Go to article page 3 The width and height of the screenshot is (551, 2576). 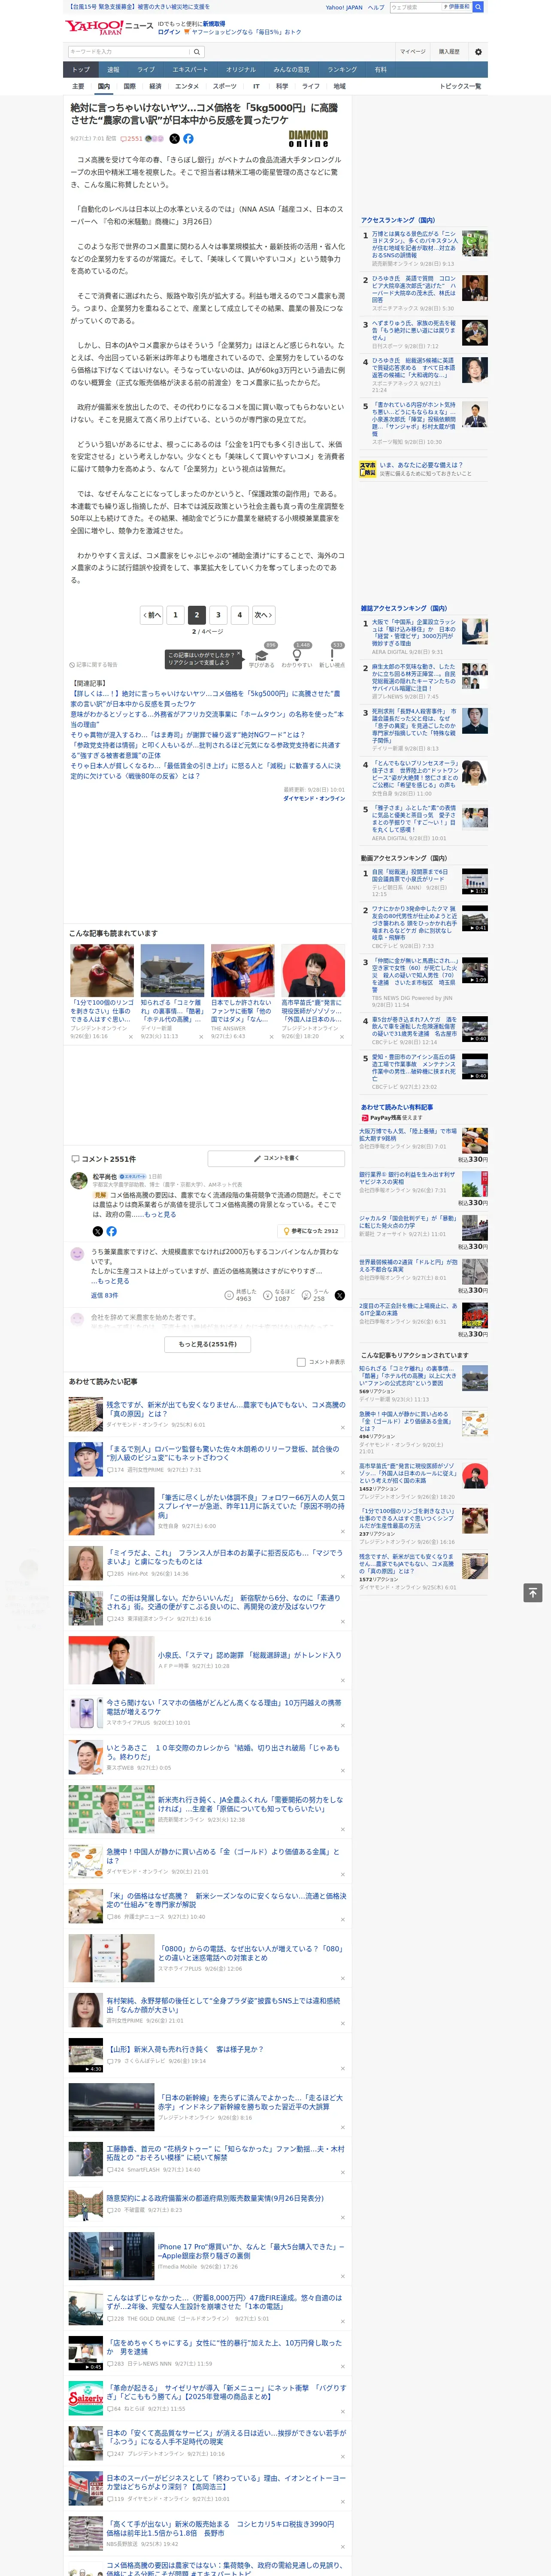[218, 615]
